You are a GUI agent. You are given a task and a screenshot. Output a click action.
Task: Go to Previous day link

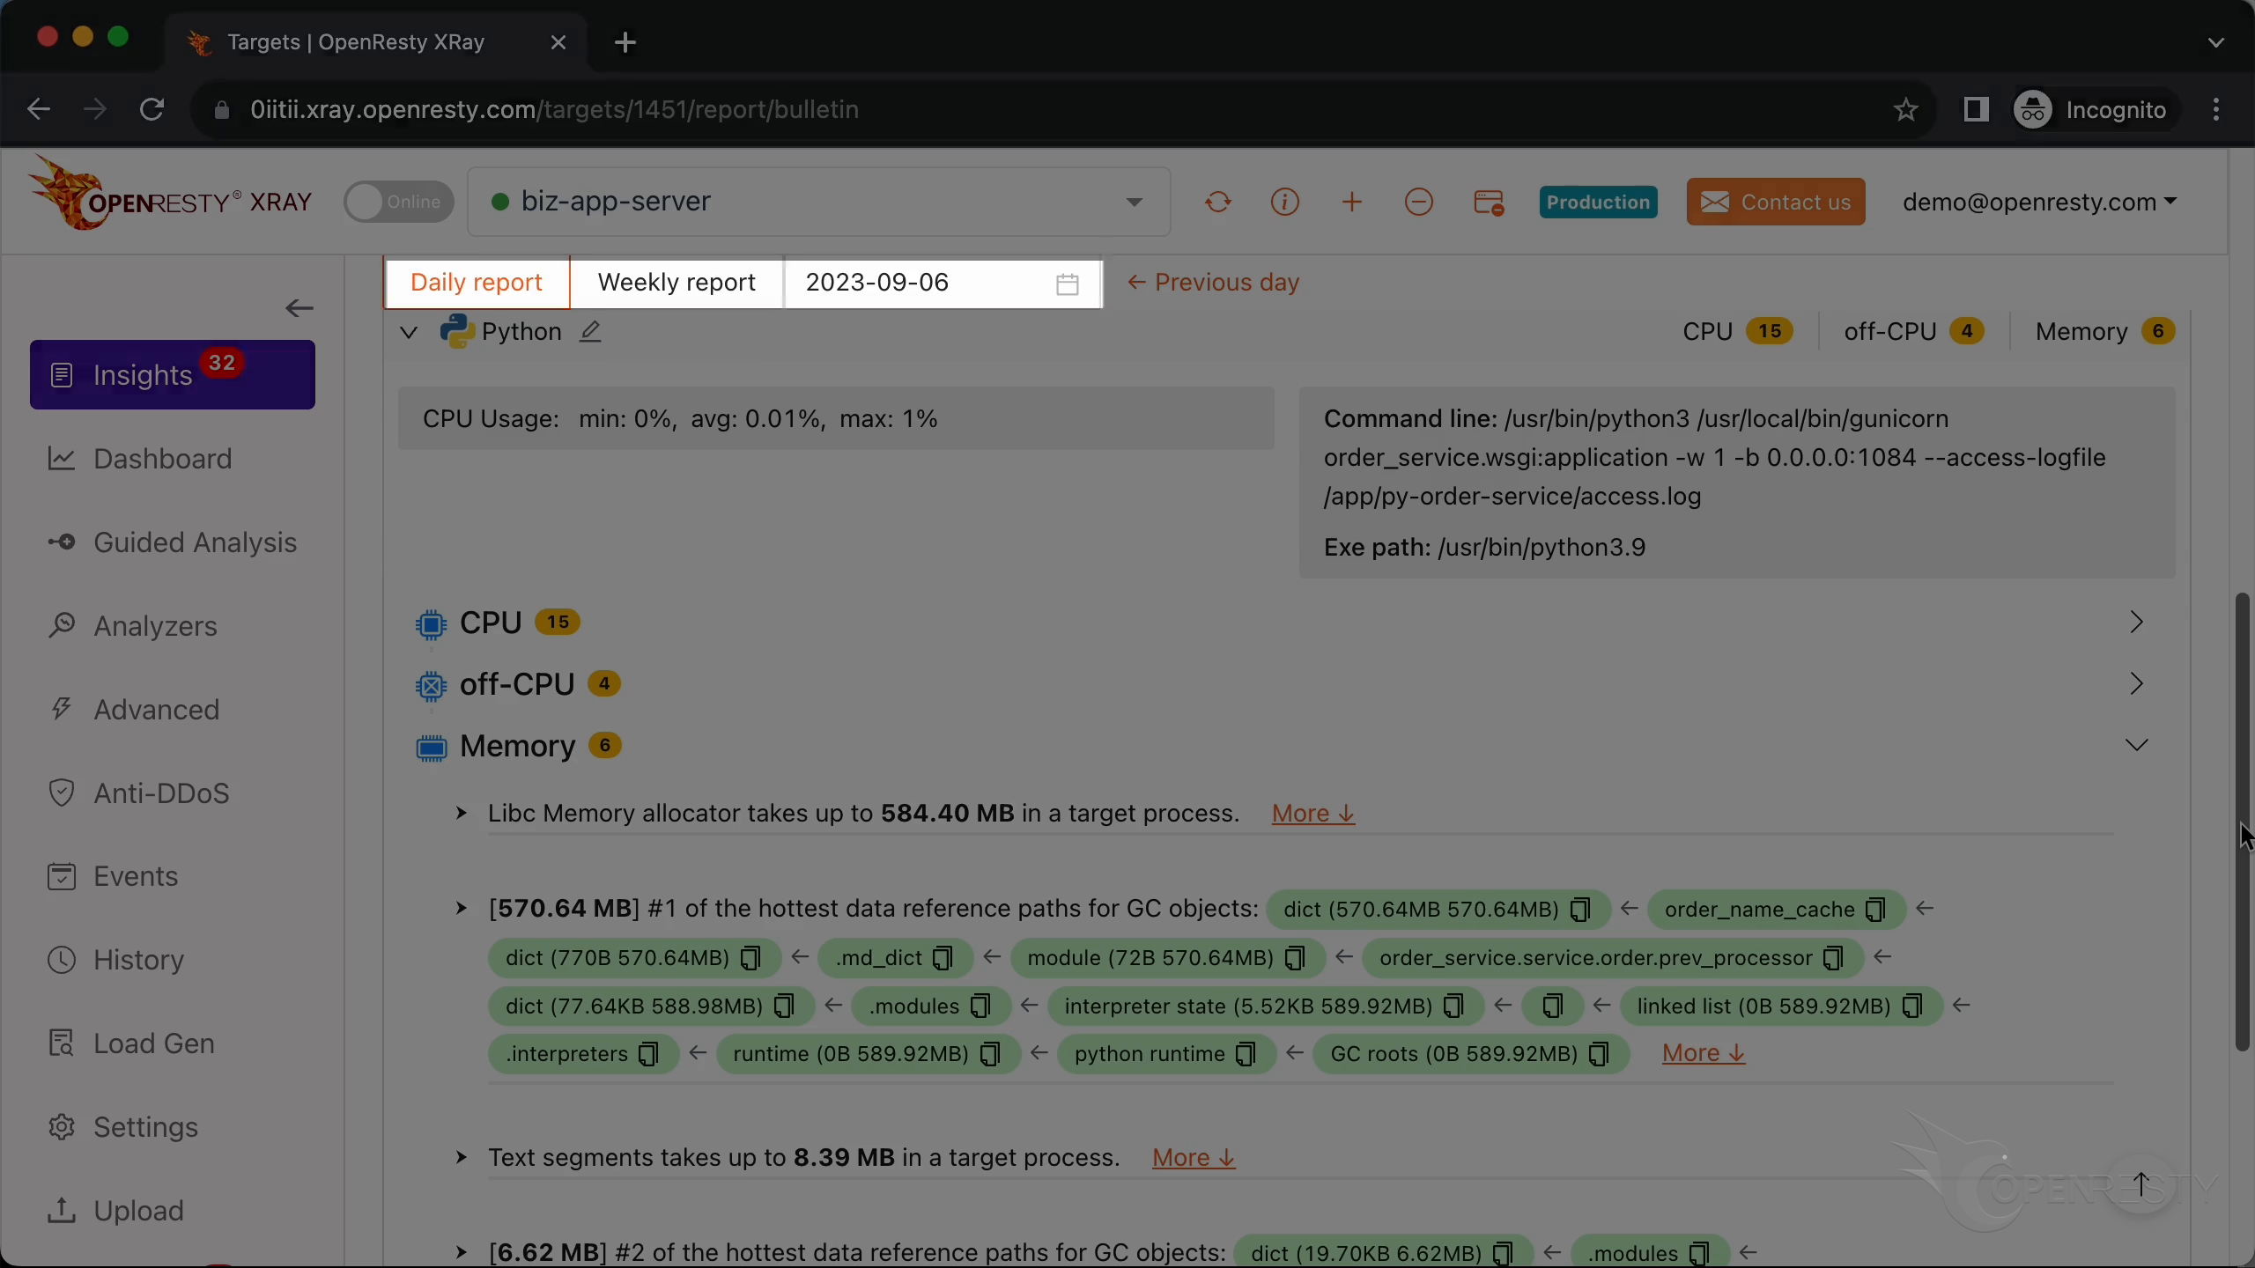(1213, 282)
